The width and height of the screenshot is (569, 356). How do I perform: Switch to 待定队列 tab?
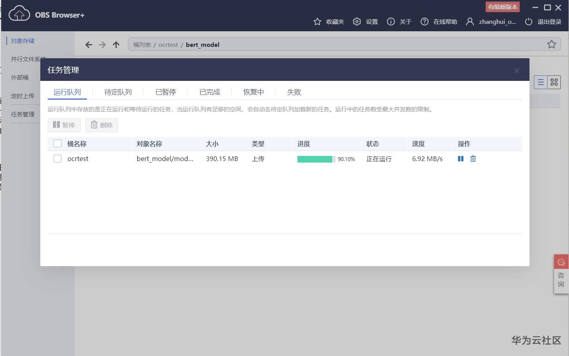[118, 92]
